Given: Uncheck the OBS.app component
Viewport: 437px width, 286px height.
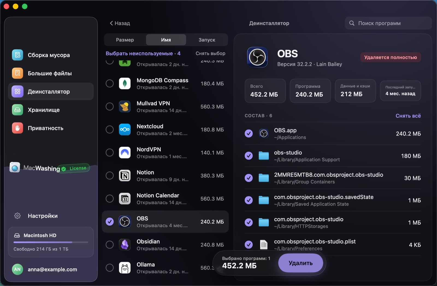Looking at the screenshot, I should [x=249, y=134].
